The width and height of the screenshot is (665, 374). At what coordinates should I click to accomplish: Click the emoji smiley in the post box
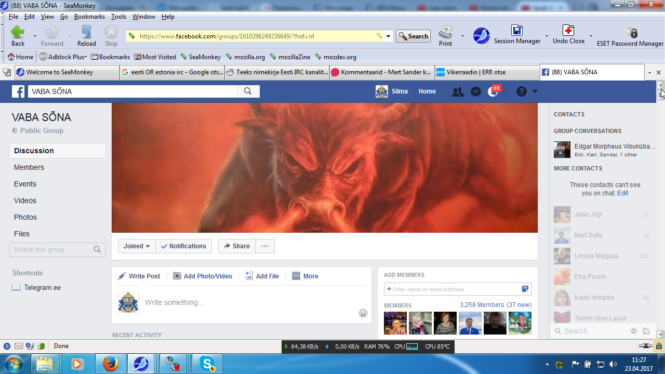pos(363,313)
